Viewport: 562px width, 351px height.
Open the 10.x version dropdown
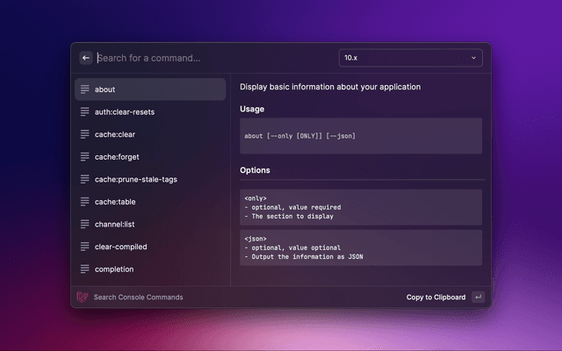(409, 58)
